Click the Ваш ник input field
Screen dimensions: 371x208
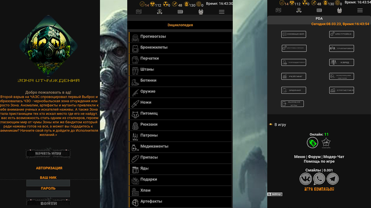pos(48,184)
